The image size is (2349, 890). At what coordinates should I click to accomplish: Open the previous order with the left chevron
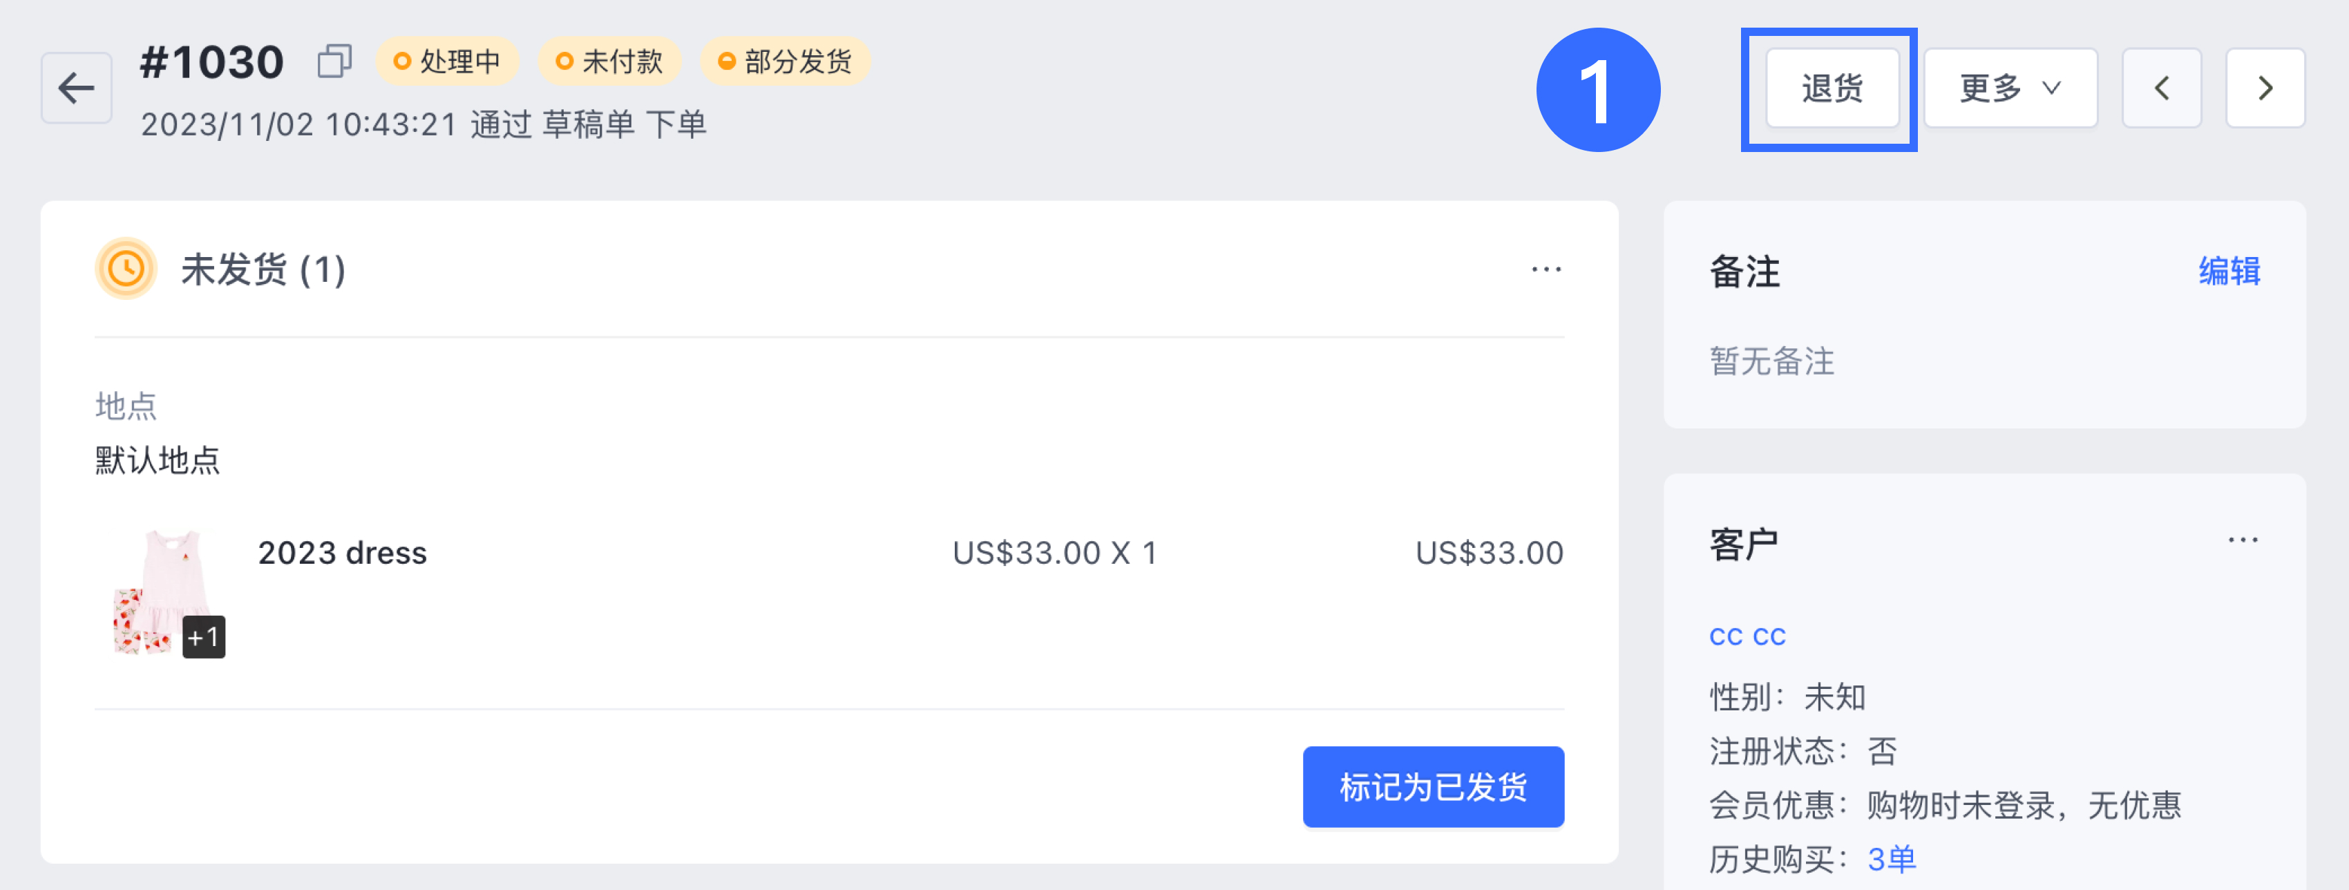pos(2161,88)
